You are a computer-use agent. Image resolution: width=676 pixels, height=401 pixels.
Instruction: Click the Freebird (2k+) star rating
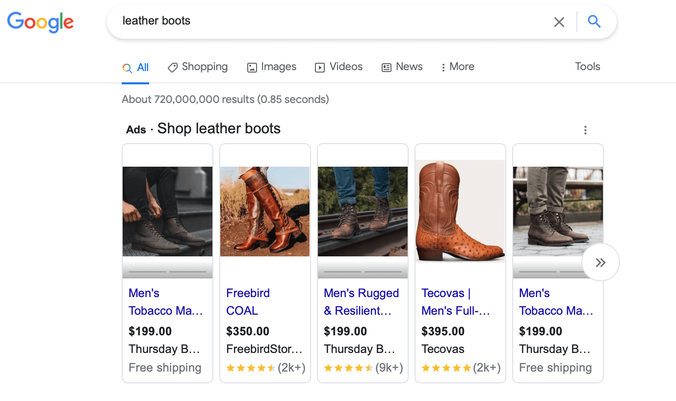pyautogui.click(x=266, y=368)
